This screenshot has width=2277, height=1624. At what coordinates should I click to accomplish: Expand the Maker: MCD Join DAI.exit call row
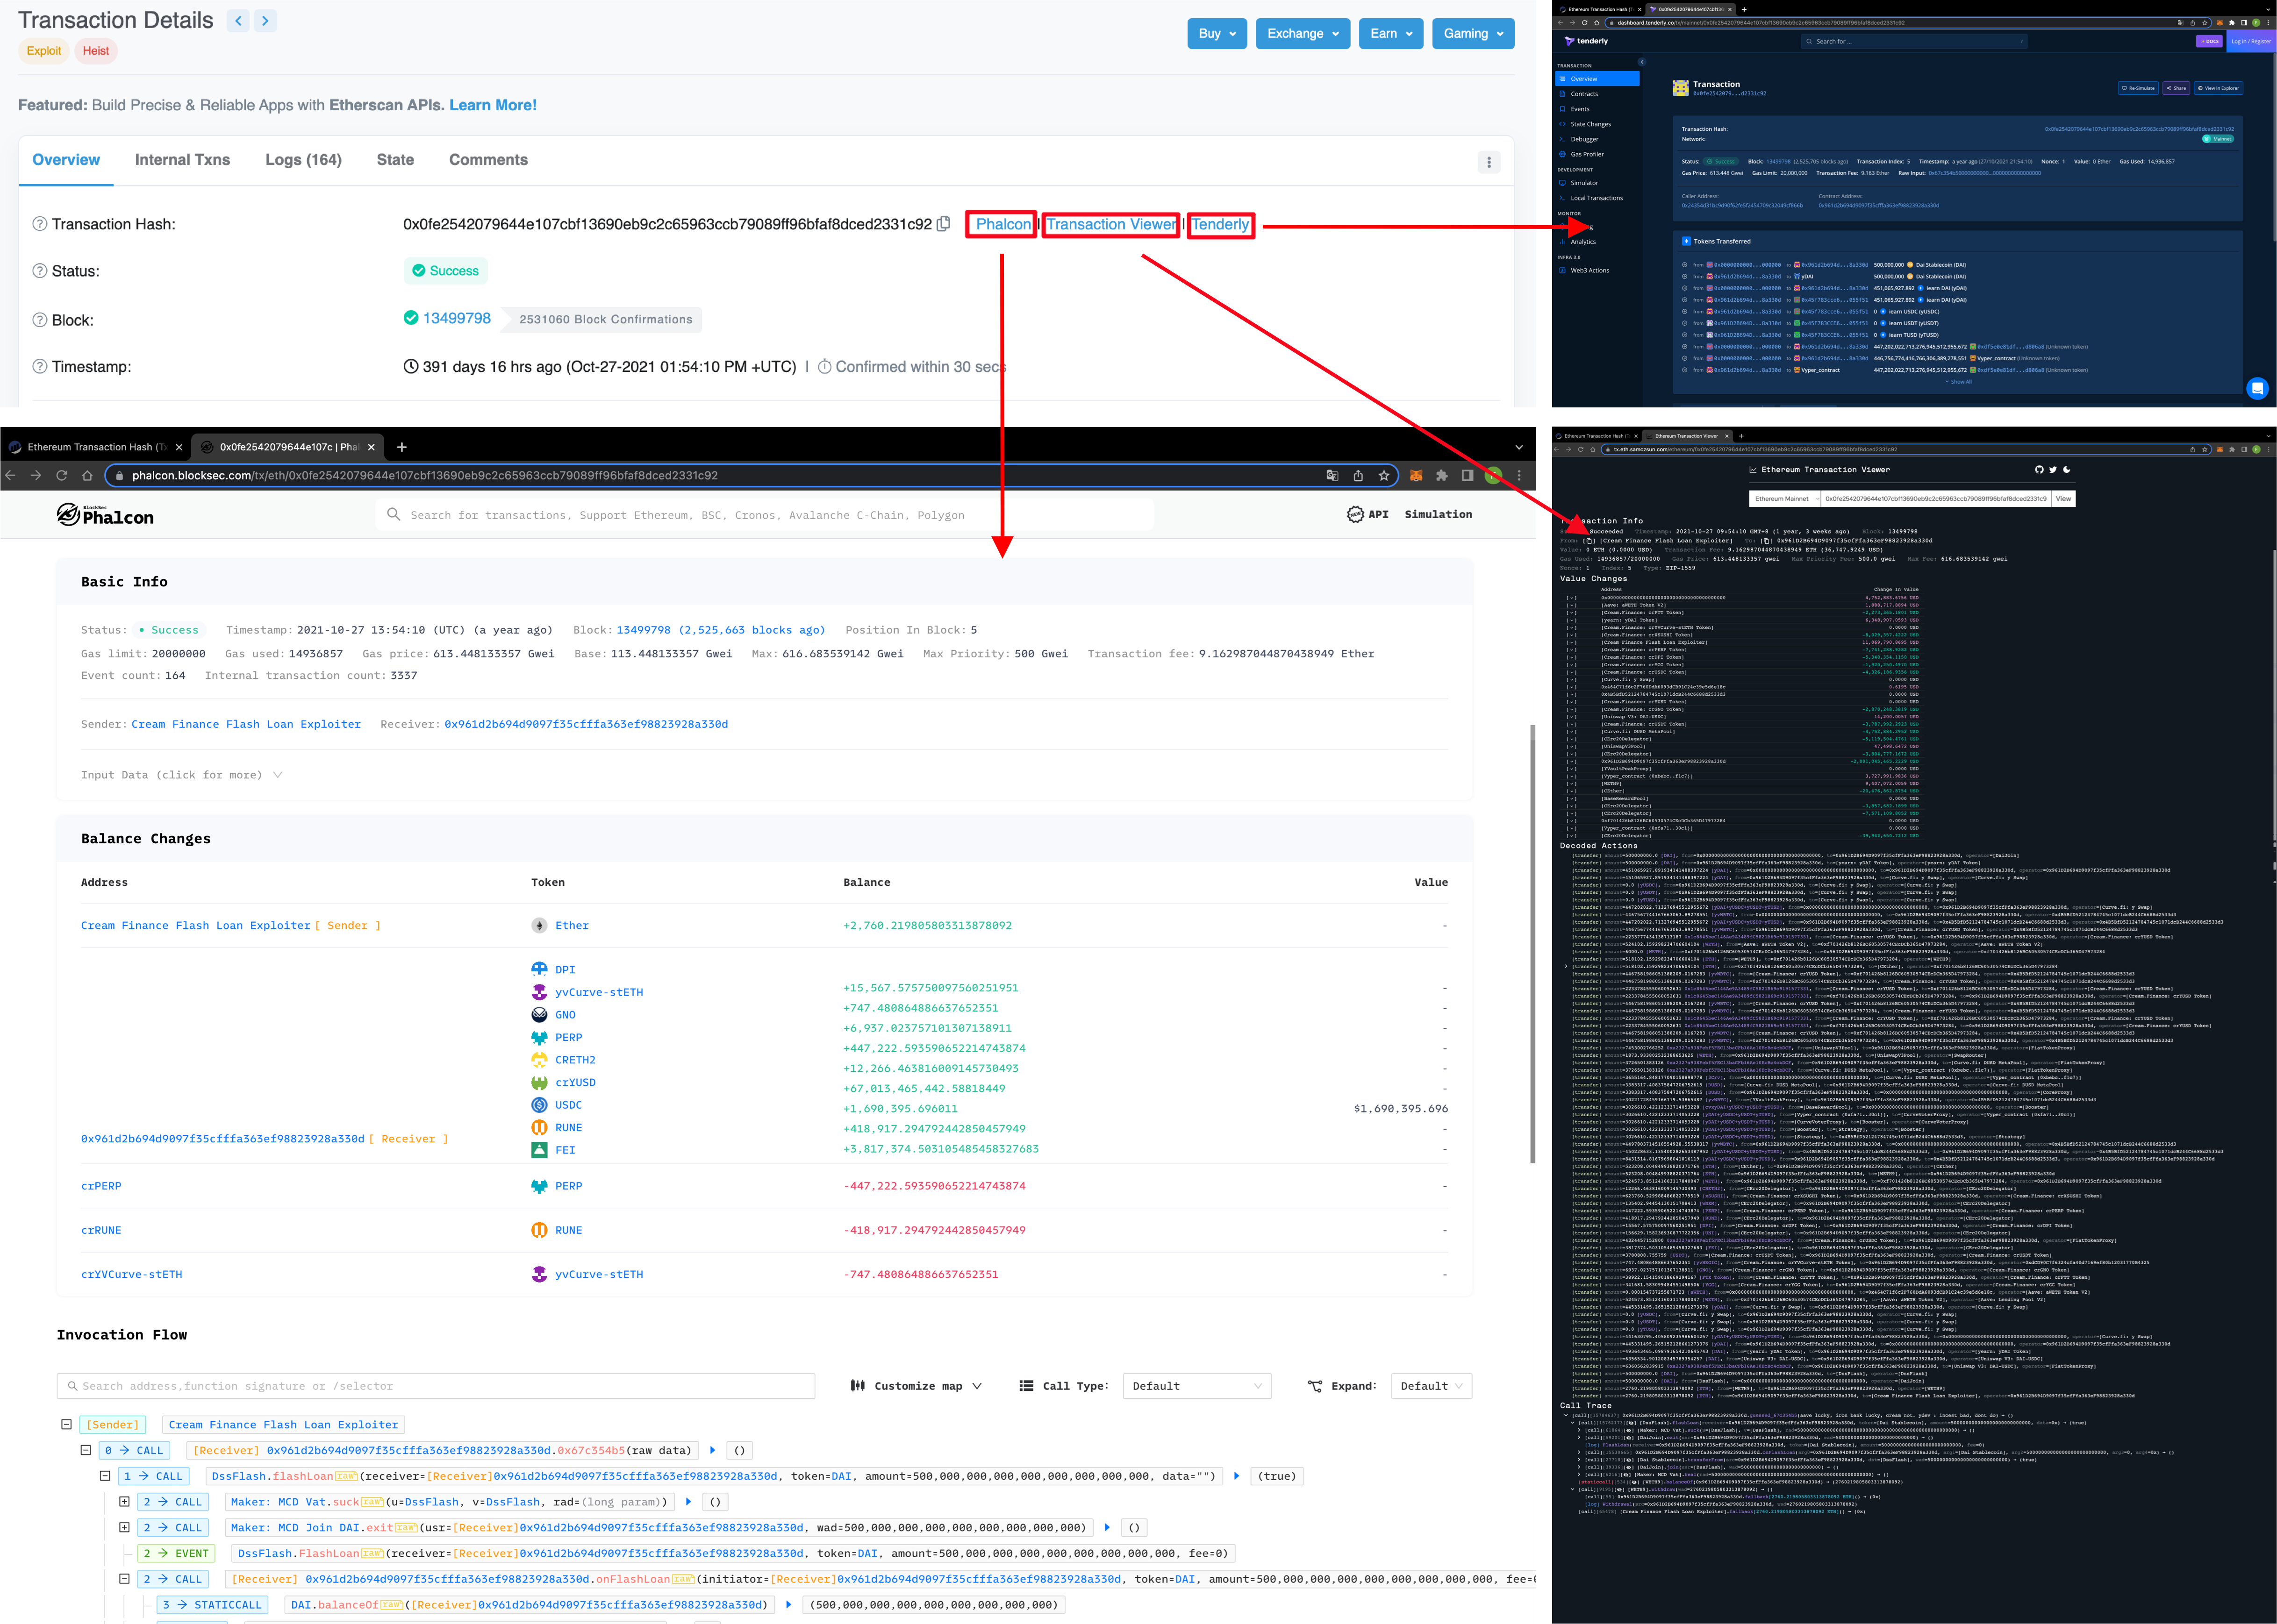click(x=124, y=1528)
